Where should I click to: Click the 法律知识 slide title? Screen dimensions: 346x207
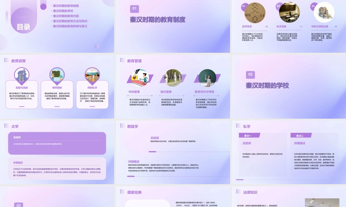(250, 192)
